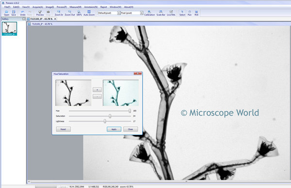
Task: Click the Hue value 180
Action: 135,111
